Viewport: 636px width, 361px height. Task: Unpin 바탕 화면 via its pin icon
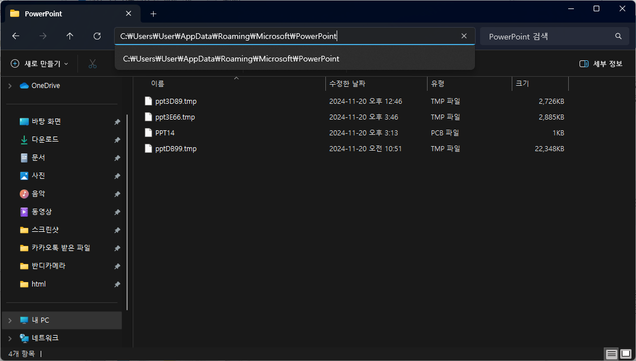click(117, 122)
